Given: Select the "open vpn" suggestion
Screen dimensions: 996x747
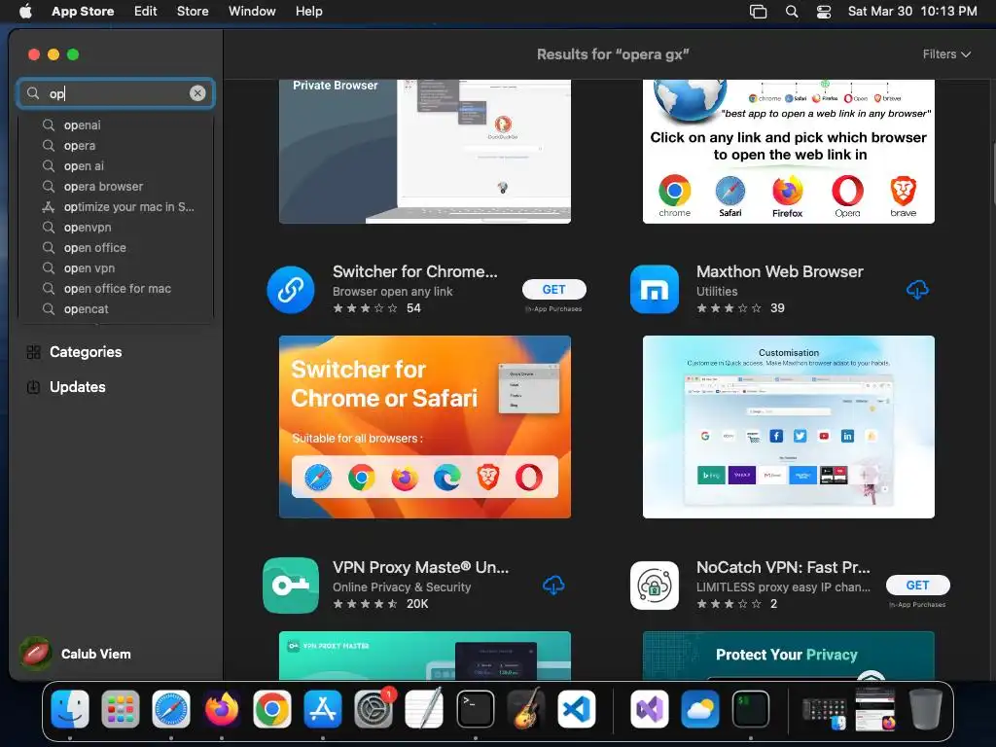Looking at the screenshot, I should [x=116, y=268].
